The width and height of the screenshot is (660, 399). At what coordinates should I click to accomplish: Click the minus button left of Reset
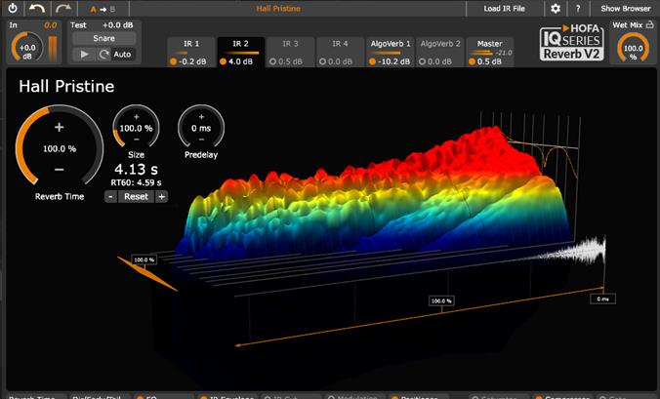(110, 196)
